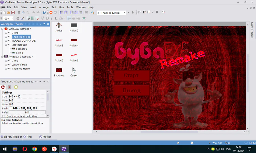Open the Run menu
256x153 pixels.
tap(61, 7)
